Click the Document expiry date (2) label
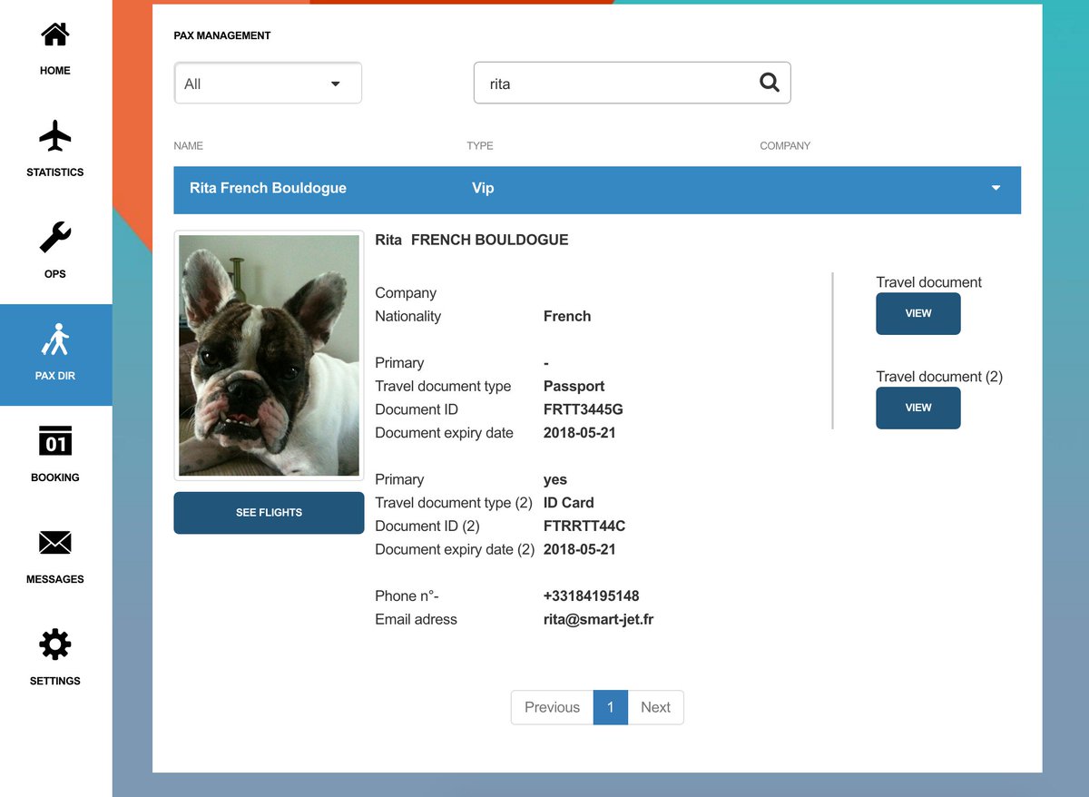The width and height of the screenshot is (1089, 797). coord(455,550)
